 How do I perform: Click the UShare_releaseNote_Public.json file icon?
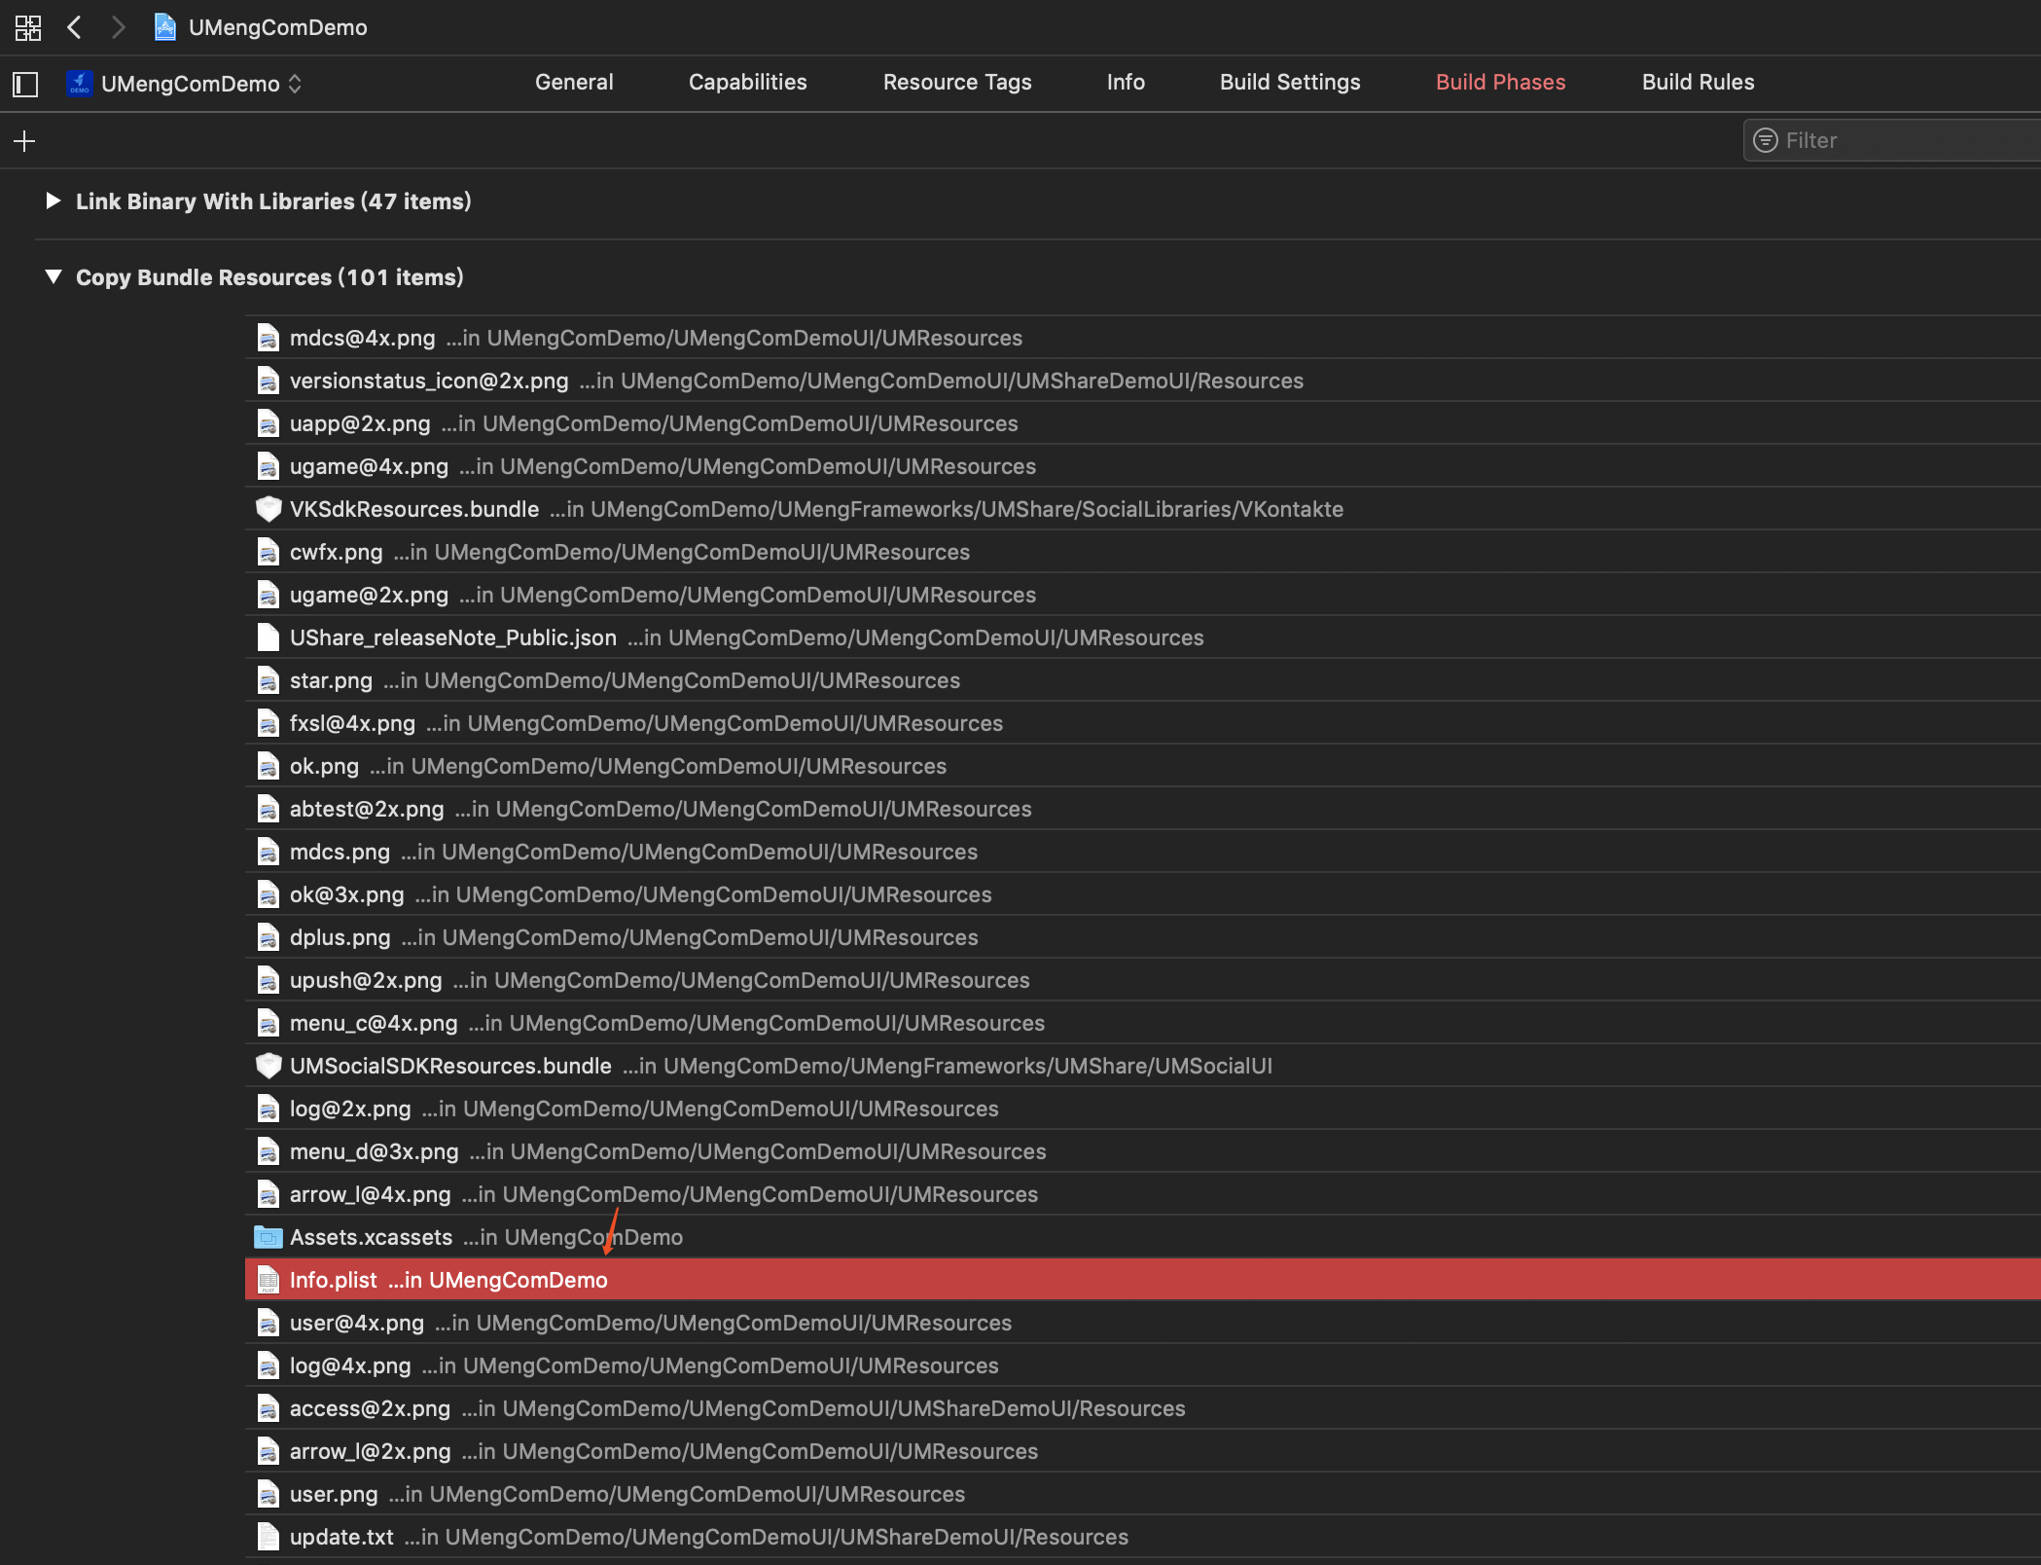pyautogui.click(x=269, y=637)
